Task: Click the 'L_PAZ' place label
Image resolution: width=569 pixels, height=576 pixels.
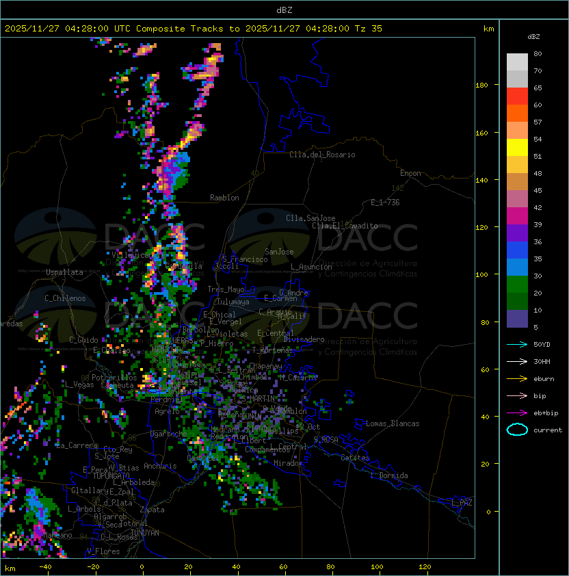Action: pyautogui.click(x=462, y=503)
